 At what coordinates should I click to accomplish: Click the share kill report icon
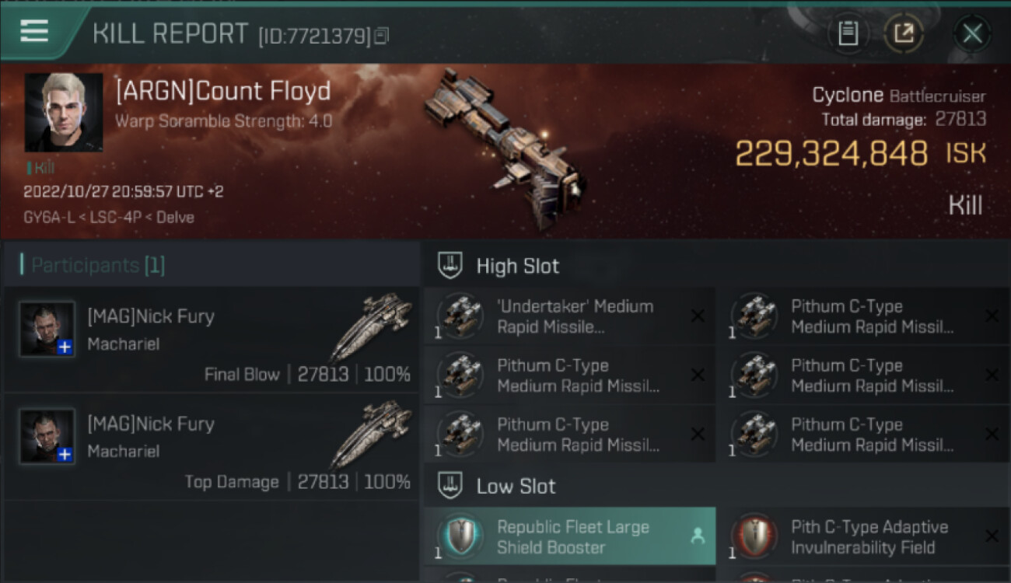(x=904, y=33)
